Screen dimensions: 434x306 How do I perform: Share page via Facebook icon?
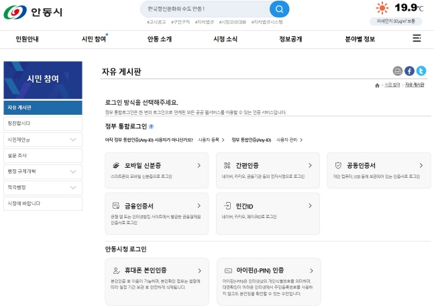409,71
